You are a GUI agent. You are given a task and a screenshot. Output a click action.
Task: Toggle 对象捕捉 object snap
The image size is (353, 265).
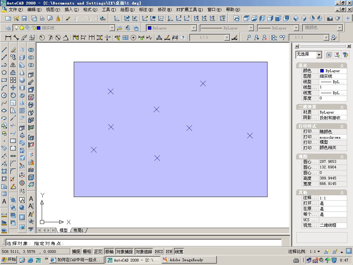[125, 252]
